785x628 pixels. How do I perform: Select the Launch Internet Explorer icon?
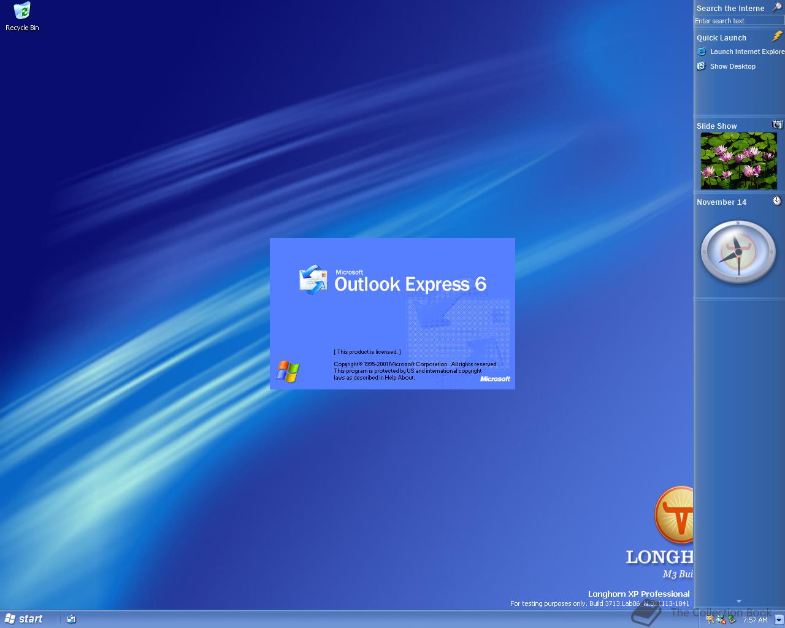701,52
